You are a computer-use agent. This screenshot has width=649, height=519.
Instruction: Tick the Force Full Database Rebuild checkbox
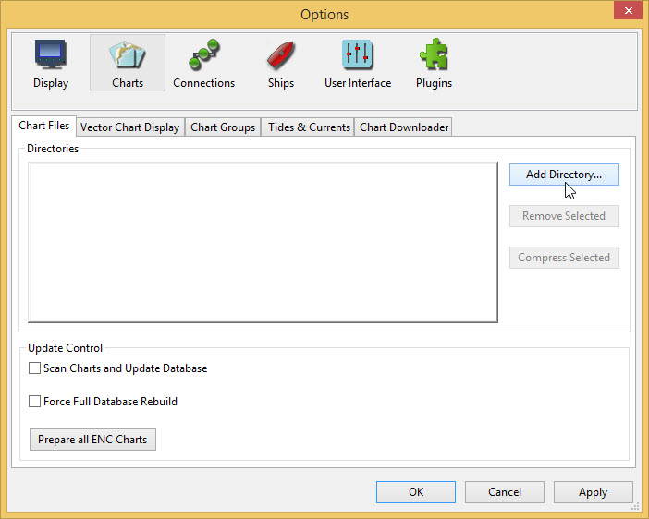tap(35, 402)
